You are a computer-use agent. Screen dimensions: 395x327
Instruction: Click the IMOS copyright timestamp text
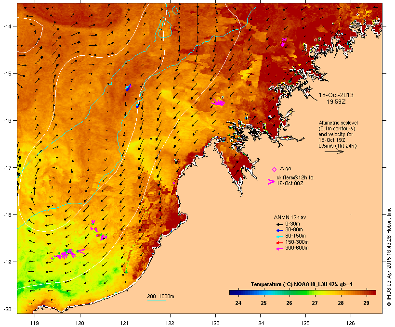click(x=389, y=257)
